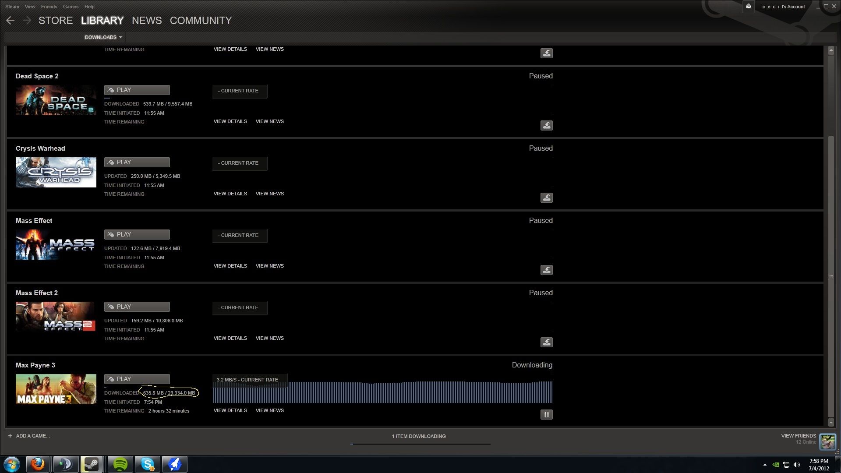Switch to the LIBRARY tab
The width and height of the screenshot is (841, 473).
(x=102, y=21)
